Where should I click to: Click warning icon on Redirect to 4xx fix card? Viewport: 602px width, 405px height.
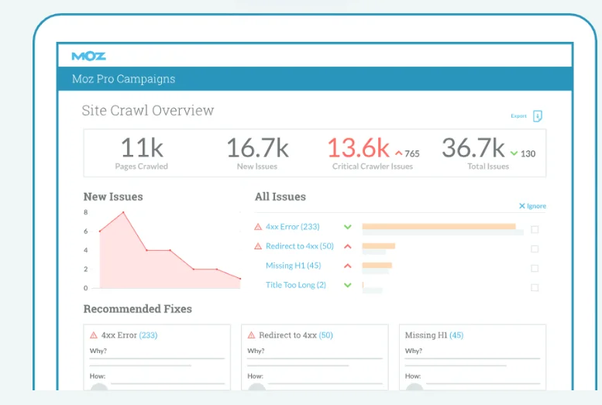(252, 335)
